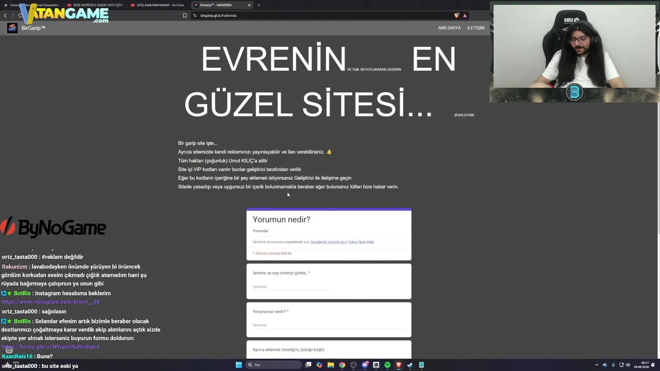Click the Windows taskbar search box

tap(273, 365)
